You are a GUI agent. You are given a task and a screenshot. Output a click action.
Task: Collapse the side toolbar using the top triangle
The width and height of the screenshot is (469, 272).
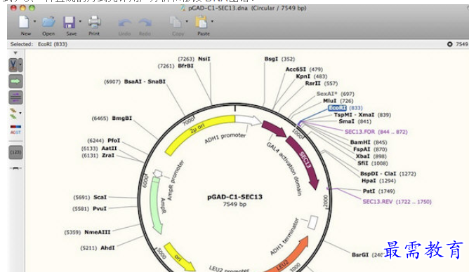[x=15, y=53]
